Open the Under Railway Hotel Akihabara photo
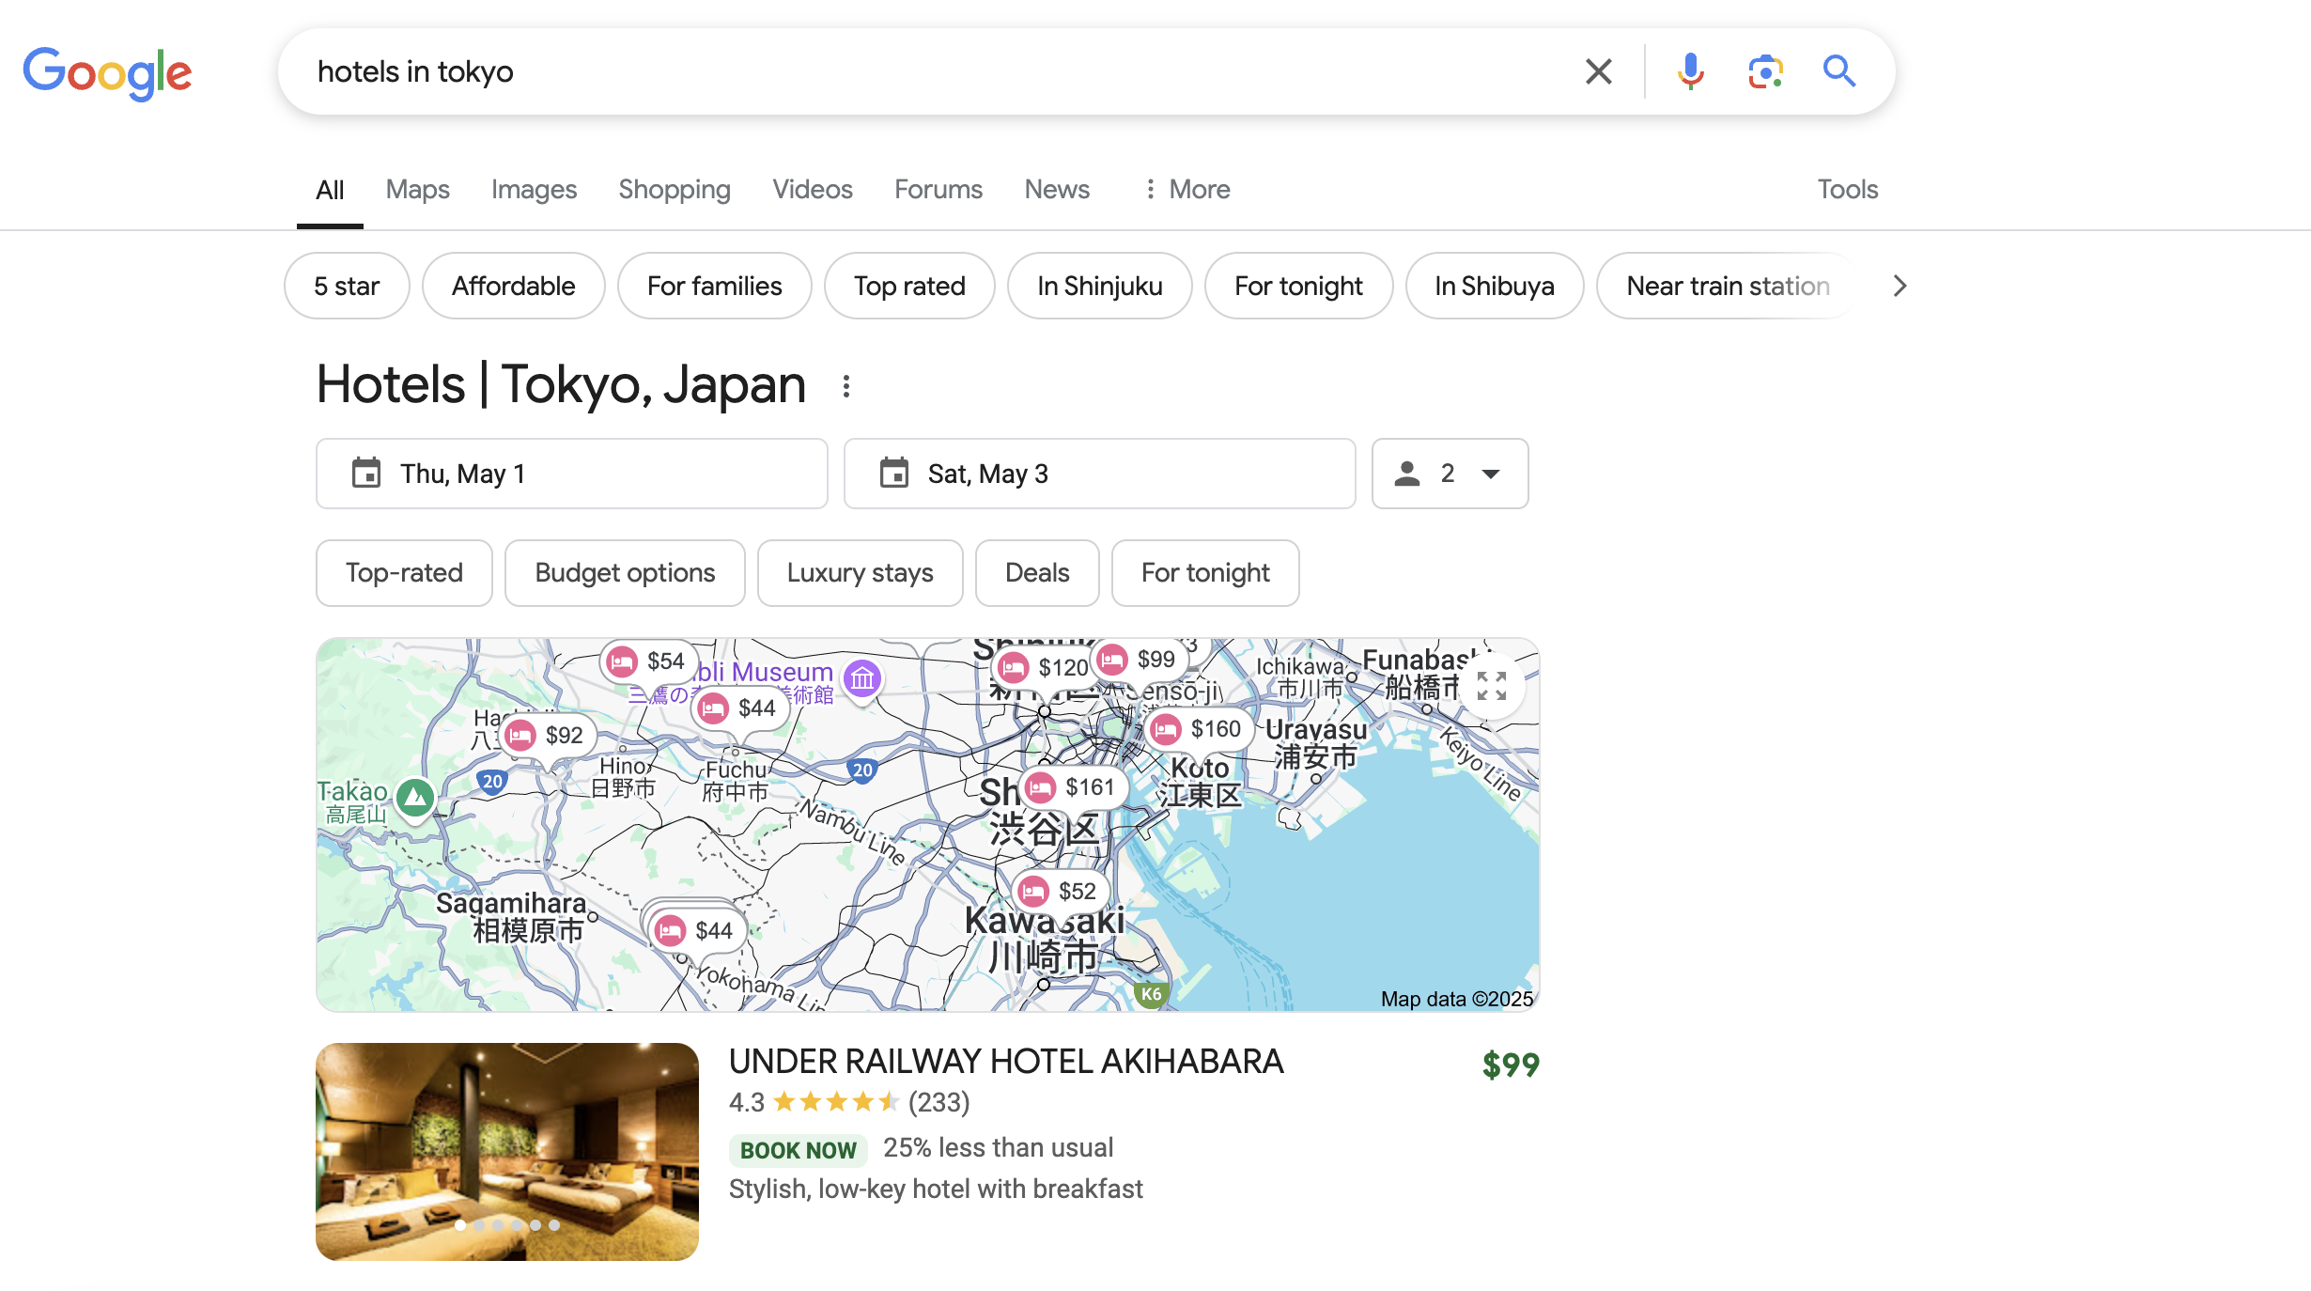Screen dimensions: 2311x1291 coord(507,1152)
